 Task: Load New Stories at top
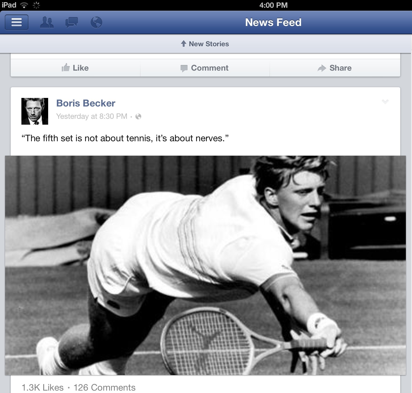click(205, 44)
